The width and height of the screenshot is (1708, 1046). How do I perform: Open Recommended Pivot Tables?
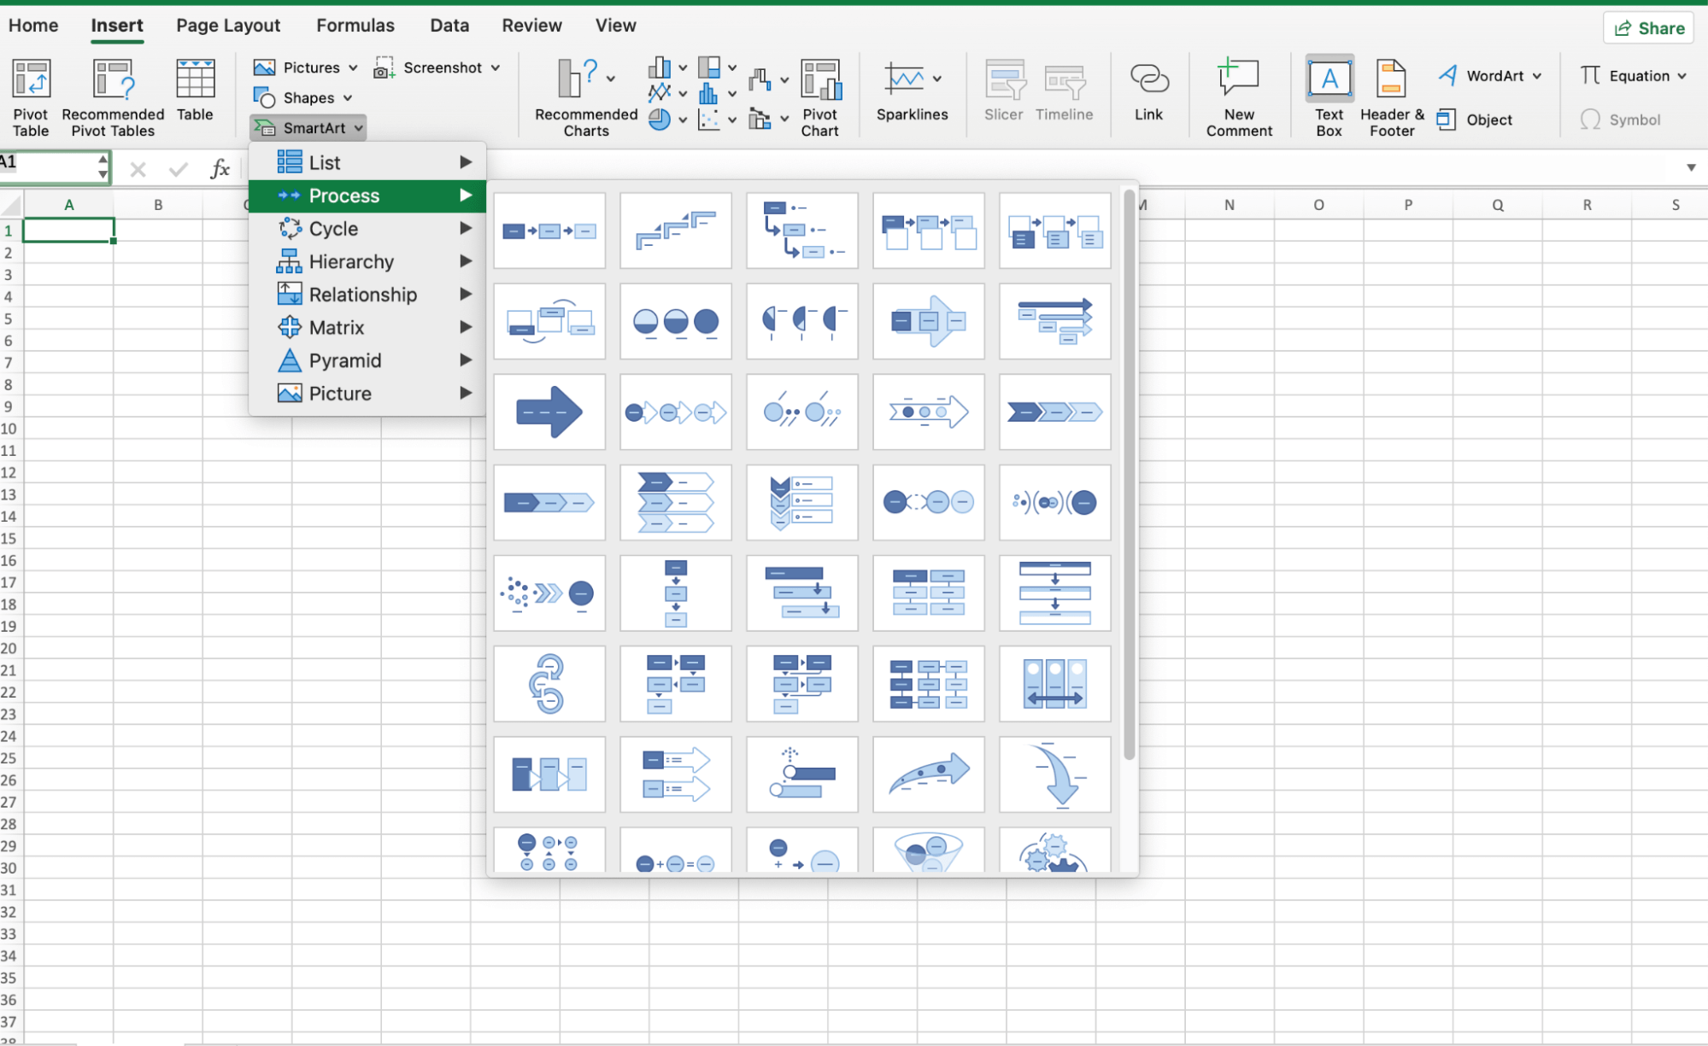pos(113,96)
